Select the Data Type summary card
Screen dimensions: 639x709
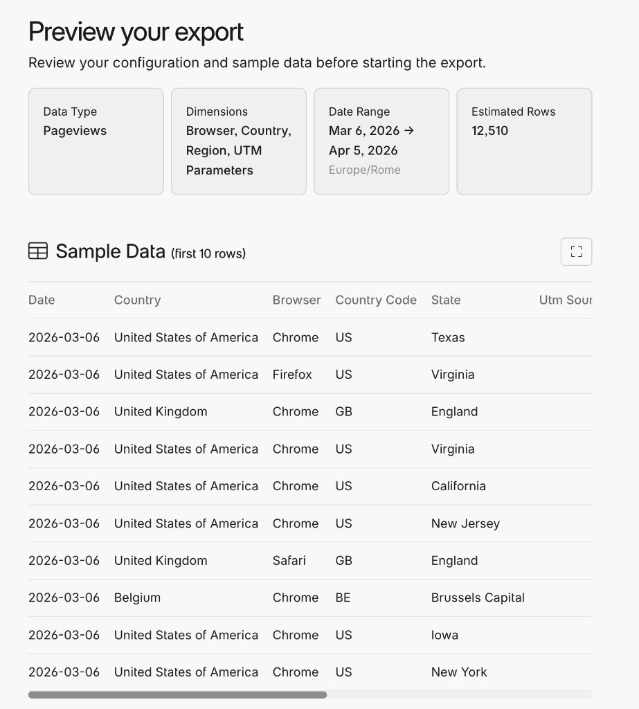tap(96, 141)
